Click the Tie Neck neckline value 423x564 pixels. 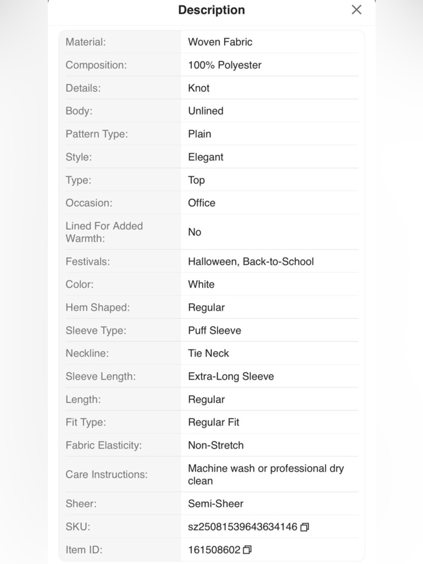tap(209, 353)
